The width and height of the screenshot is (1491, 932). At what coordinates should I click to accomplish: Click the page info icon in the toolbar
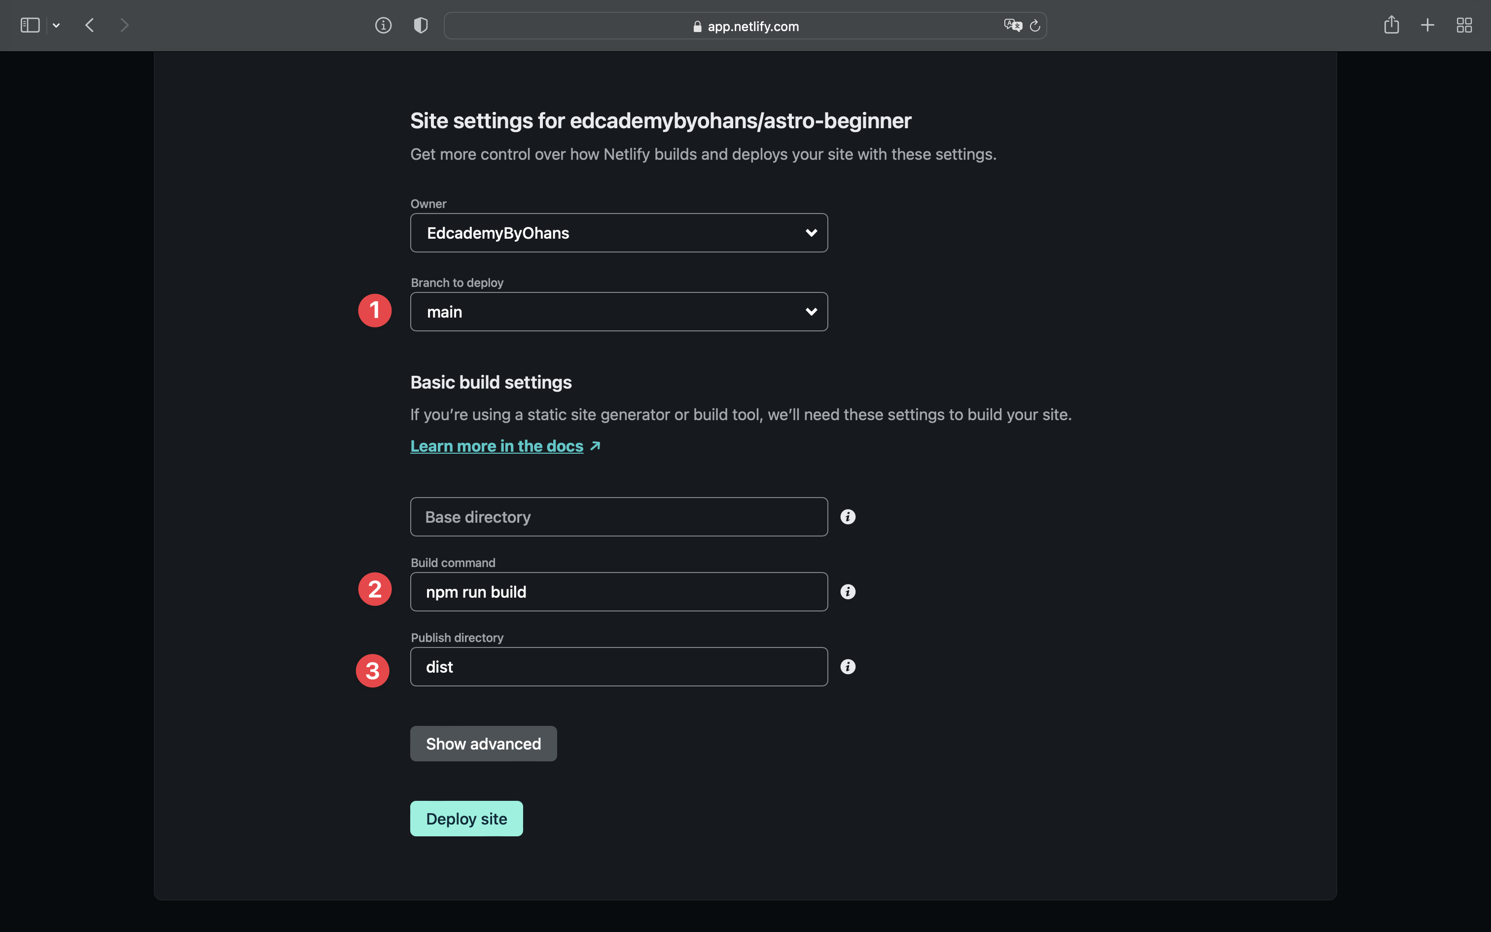[x=383, y=25]
